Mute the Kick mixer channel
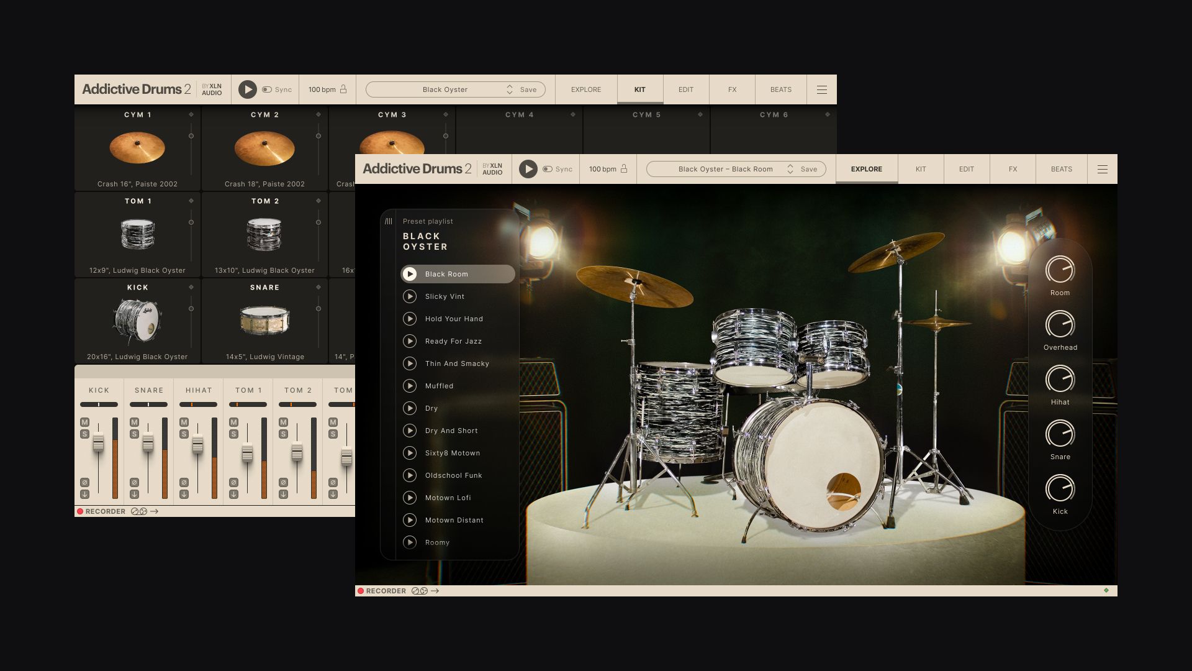1192x671 pixels. [84, 422]
